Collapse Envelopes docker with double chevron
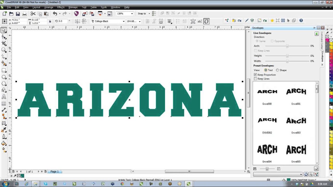Screen dimensions: 333x187 click(314, 28)
